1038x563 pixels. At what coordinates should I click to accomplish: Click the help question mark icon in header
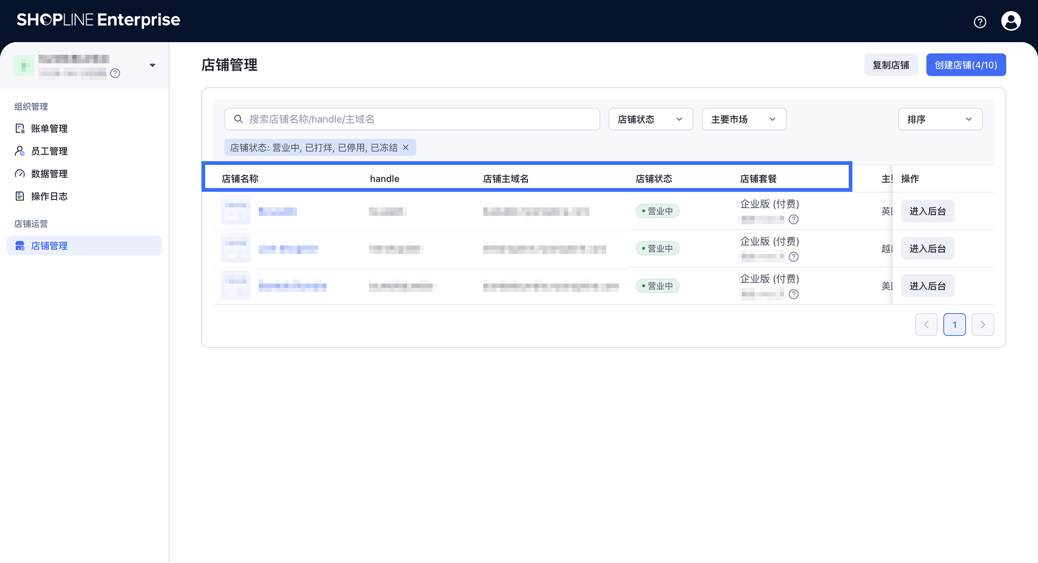click(x=979, y=22)
